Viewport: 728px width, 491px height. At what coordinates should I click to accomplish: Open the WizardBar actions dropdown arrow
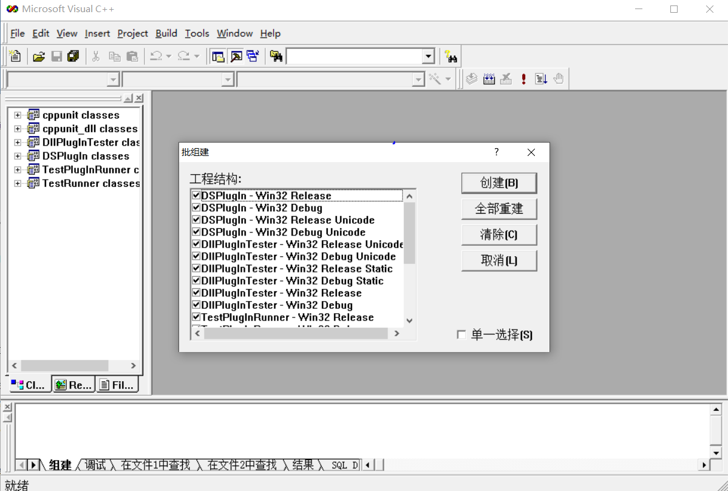pyautogui.click(x=448, y=79)
